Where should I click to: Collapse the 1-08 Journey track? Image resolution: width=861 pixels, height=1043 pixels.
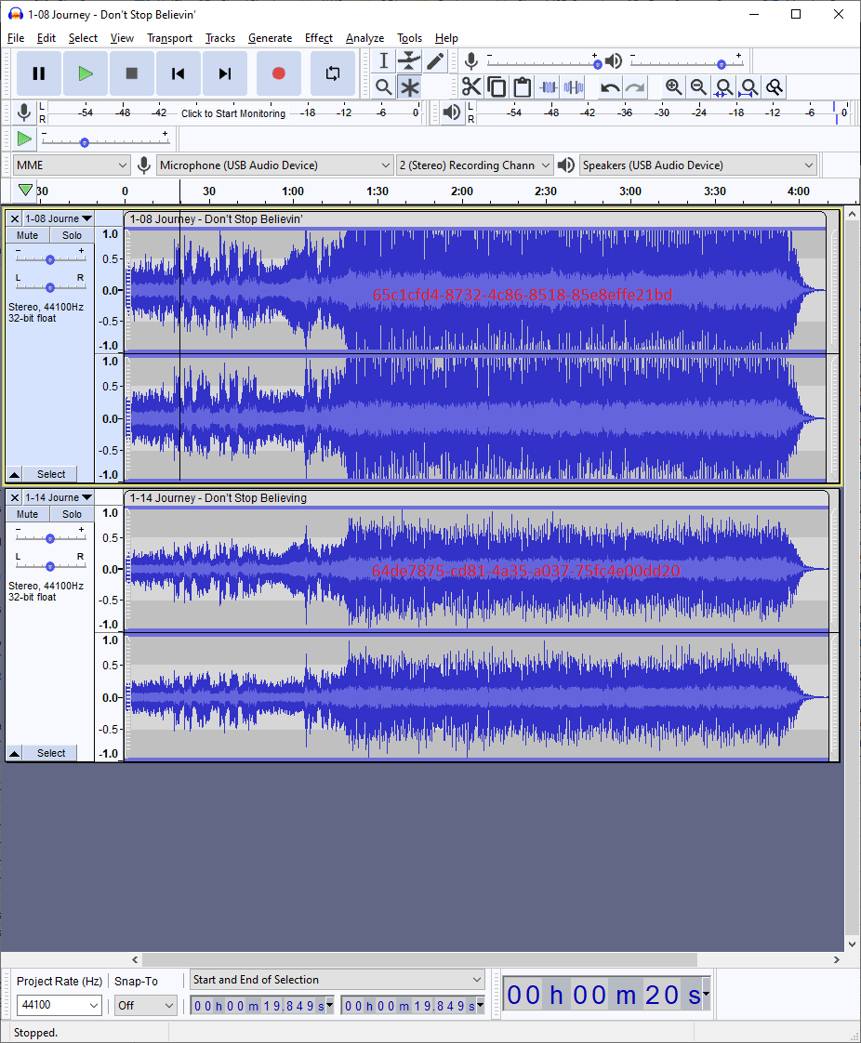14,474
